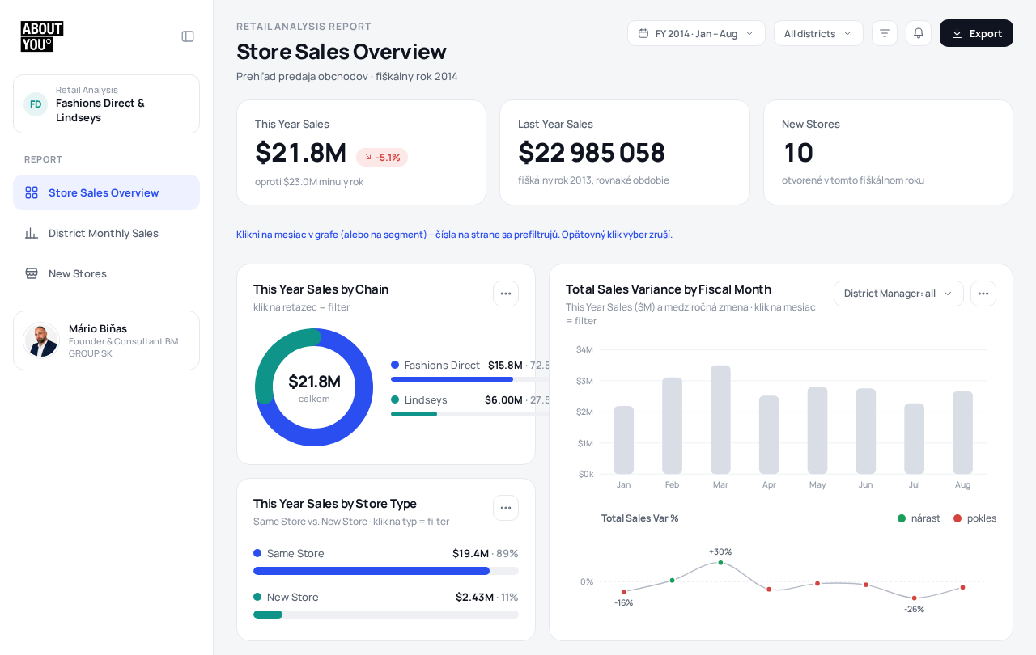Filter by Fashions Direct chain legend
Screen dimensions: 1036x655
pos(435,365)
